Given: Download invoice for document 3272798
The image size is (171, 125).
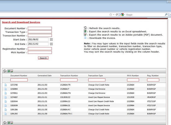Looking at the screenshot, I should point(6,85).
